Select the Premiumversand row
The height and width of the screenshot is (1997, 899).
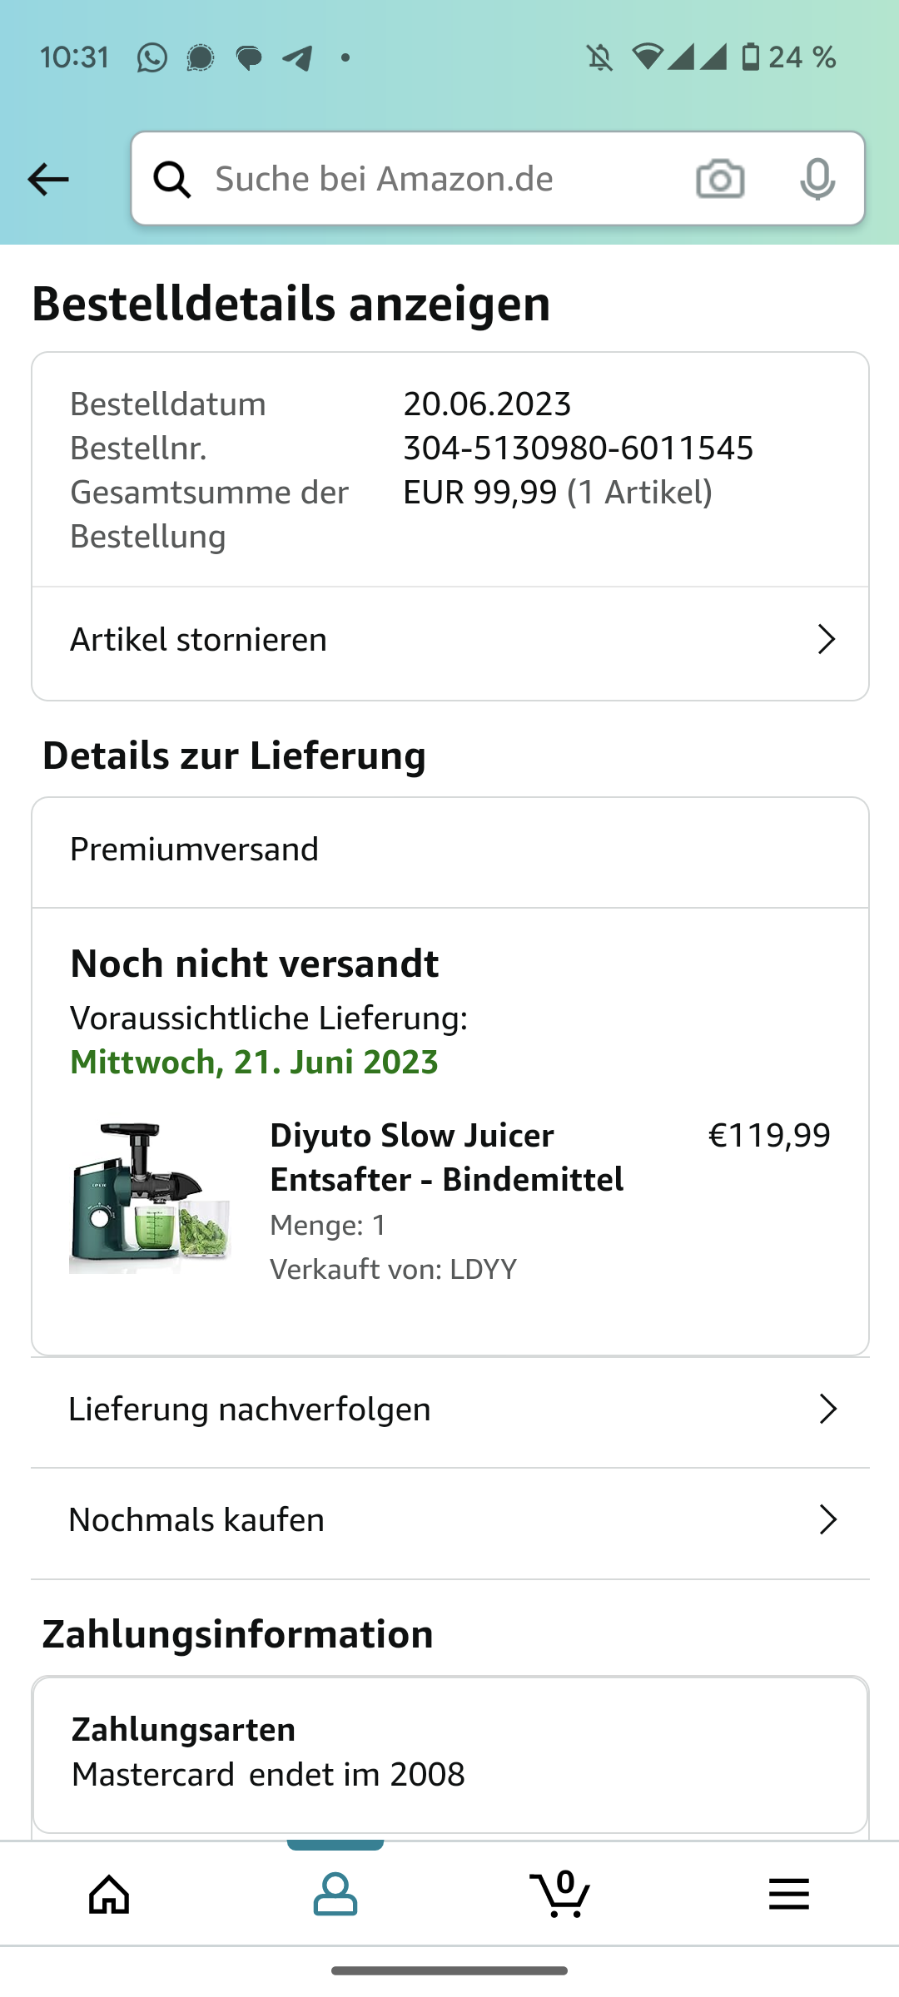(449, 850)
